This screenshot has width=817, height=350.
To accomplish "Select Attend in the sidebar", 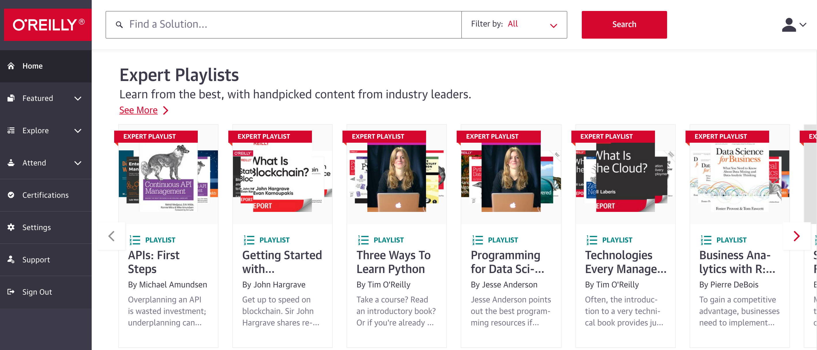I will pos(46,163).
